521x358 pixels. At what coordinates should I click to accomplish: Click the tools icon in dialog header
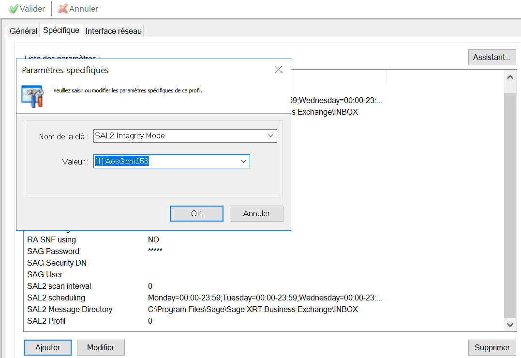tap(32, 95)
